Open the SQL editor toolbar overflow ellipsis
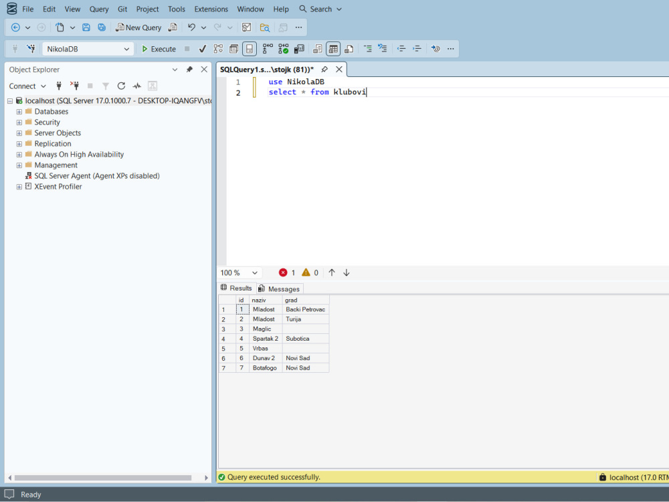The width and height of the screenshot is (669, 502). [450, 49]
